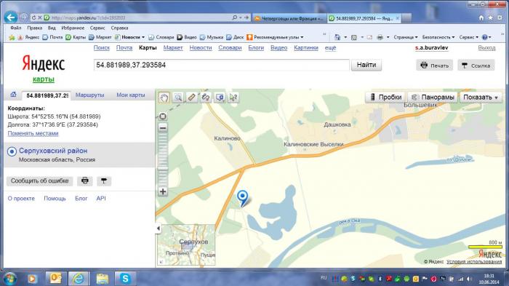The width and height of the screenshot is (509, 286).
Task: Toggle the Панорамы layer
Action: point(433,98)
